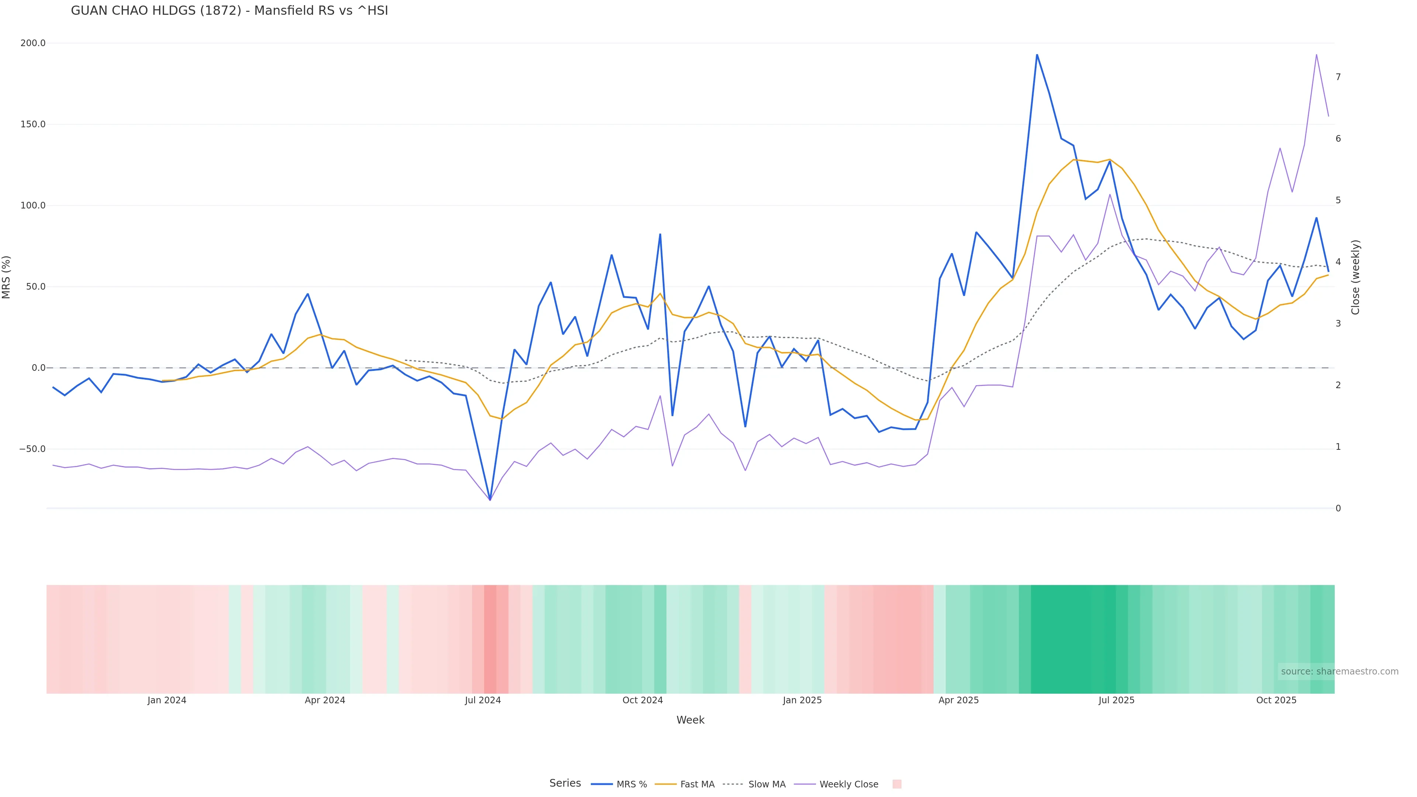Click the Oct 2025 x-axis tick label
Viewport: 1417px width, 797px height.
pos(1276,700)
